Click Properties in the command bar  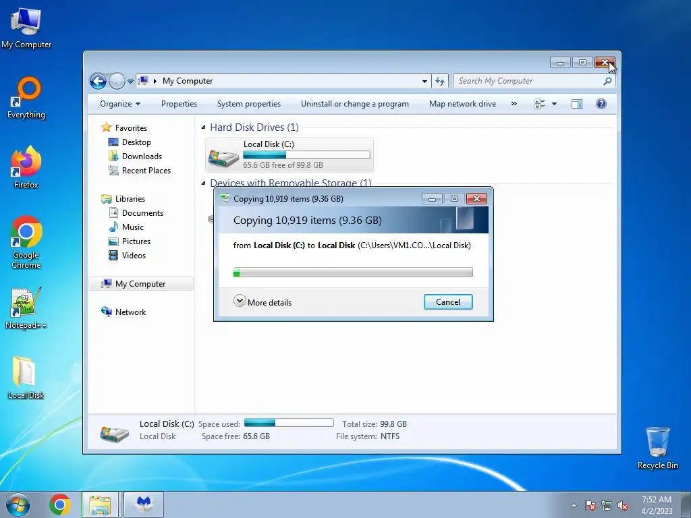pyautogui.click(x=179, y=104)
